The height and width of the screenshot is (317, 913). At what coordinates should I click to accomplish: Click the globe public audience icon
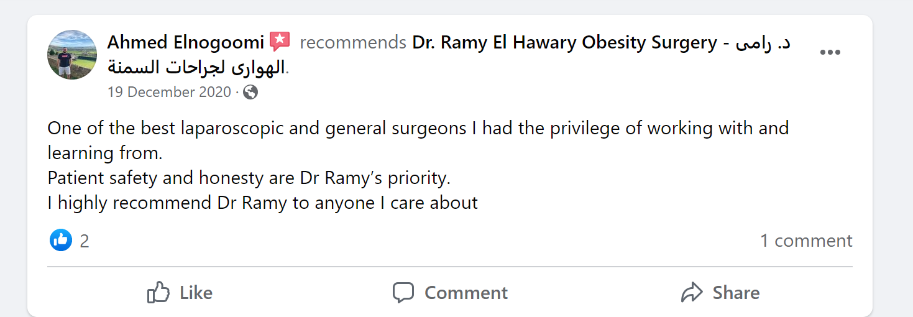pos(250,92)
